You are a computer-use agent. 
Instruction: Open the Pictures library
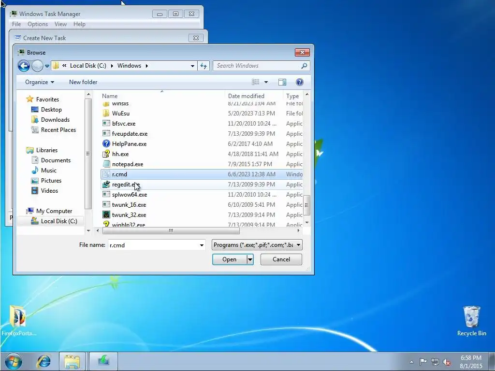click(51, 181)
